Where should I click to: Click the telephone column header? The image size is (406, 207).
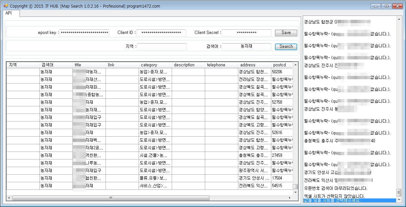(x=221, y=65)
